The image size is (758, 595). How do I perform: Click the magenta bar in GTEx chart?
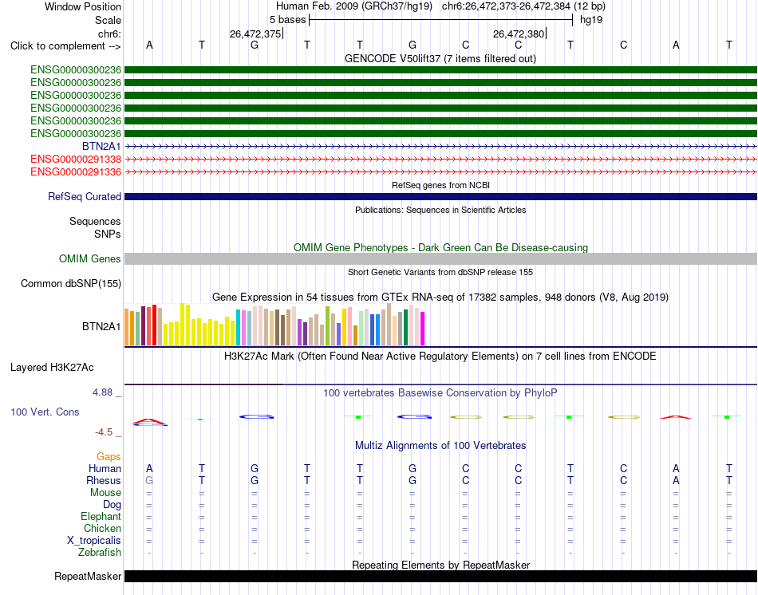pyautogui.click(x=423, y=329)
